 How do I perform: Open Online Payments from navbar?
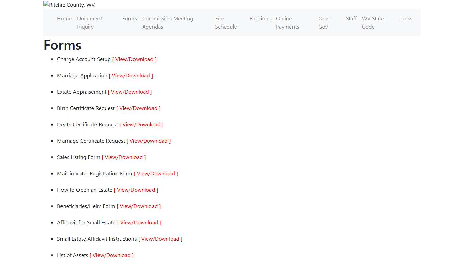[x=287, y=22]
